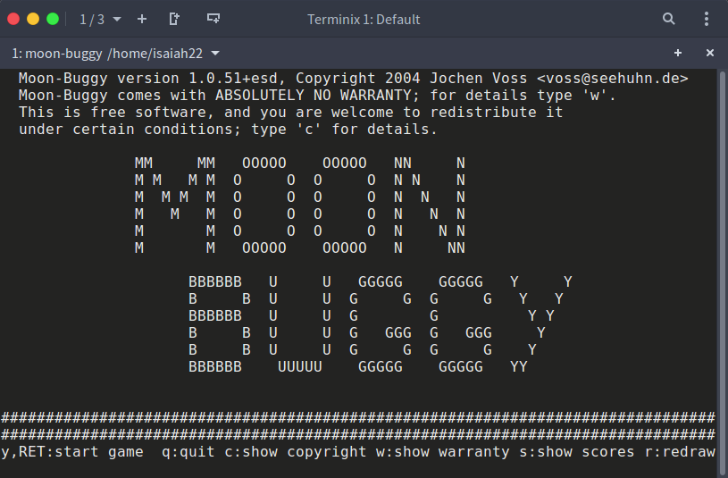The width and height of the screenshot is (728, 478).
Task: Click the red close window button
Action: coord(13,19)
